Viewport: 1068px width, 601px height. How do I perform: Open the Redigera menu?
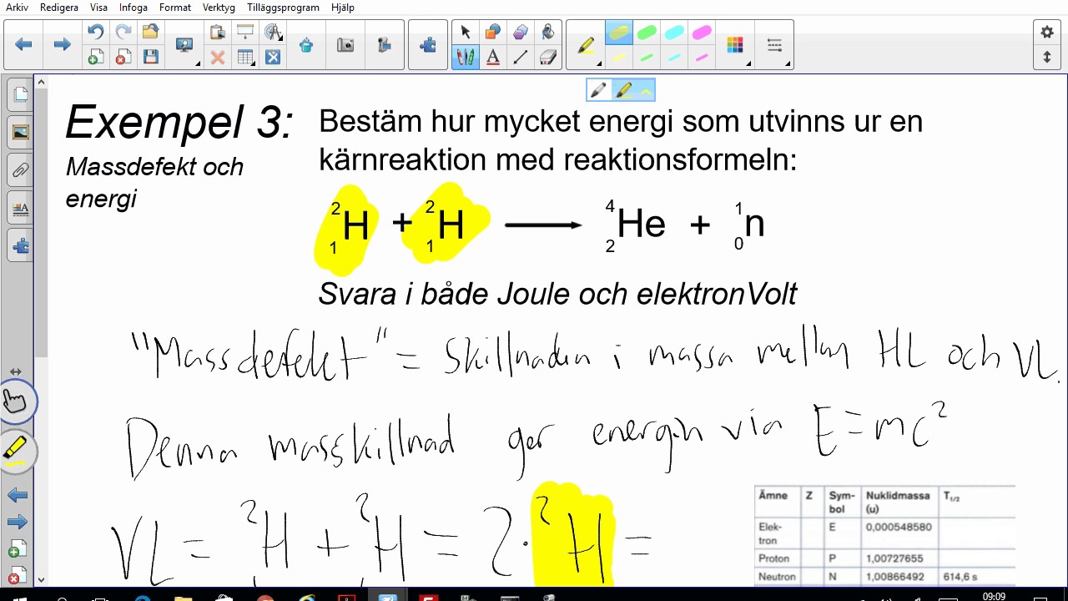click(59, 8)
